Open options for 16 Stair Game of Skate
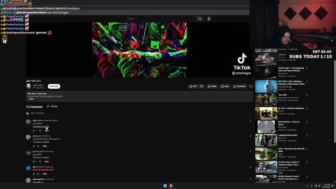 click(307, 162)
